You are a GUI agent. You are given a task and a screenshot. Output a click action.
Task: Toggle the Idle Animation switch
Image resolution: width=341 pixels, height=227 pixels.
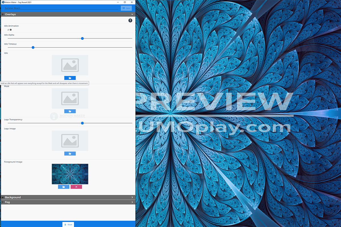point(9,30)
